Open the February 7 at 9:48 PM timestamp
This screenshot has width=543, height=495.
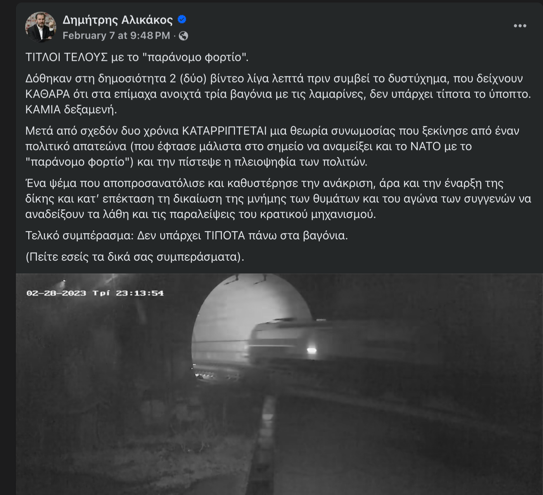(x=116, y=36)
